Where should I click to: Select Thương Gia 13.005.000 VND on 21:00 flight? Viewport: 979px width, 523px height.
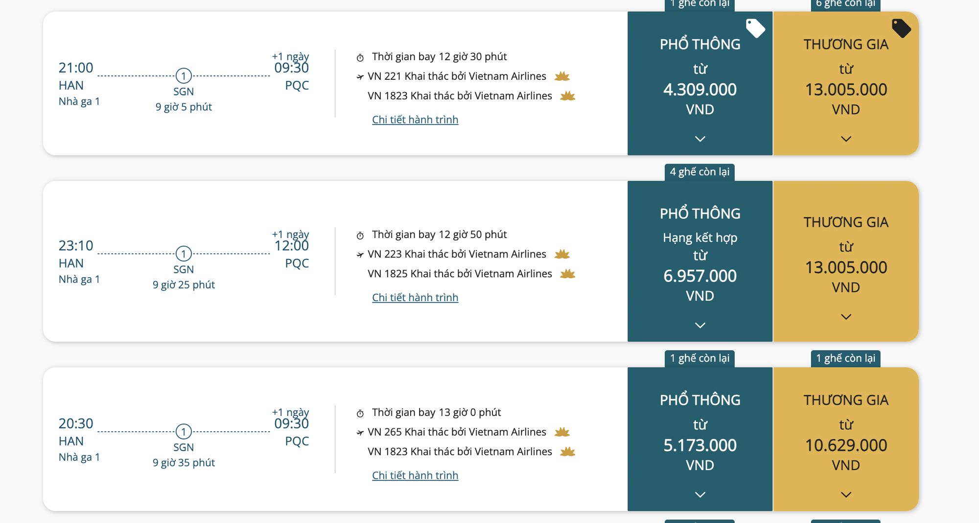pyautogui.click(x=846, y=90)
